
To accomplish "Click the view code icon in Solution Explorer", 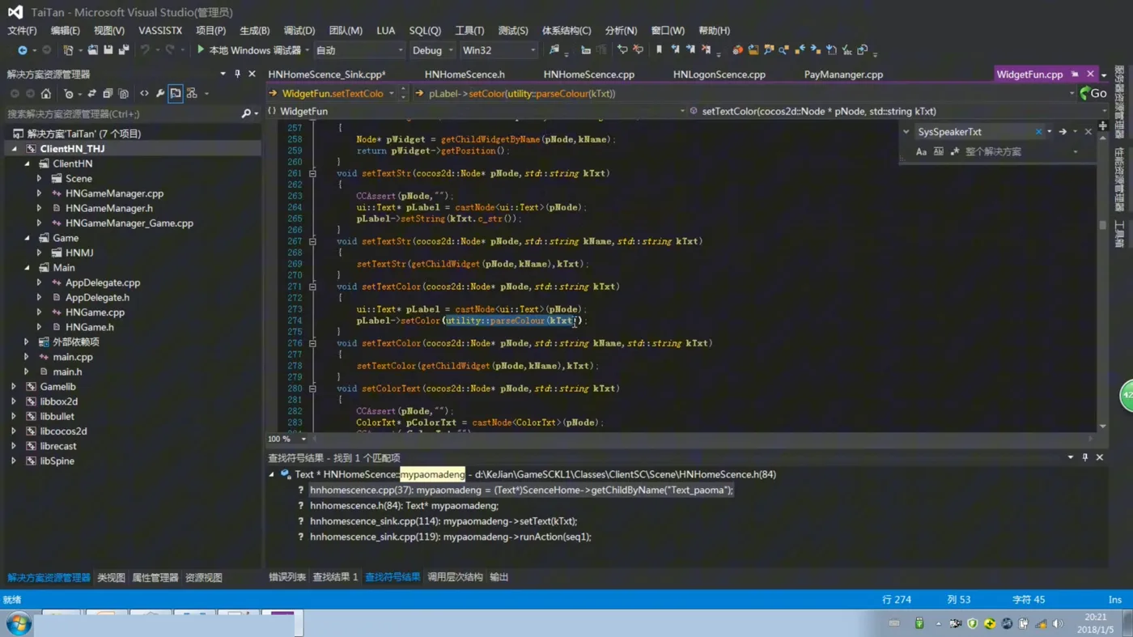I will (144, 94).
